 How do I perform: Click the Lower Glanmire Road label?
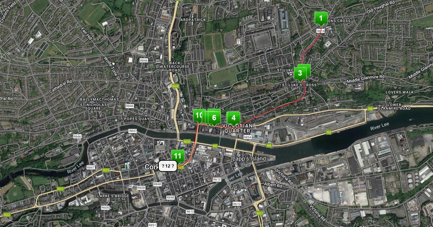click(x=394, y=106)
